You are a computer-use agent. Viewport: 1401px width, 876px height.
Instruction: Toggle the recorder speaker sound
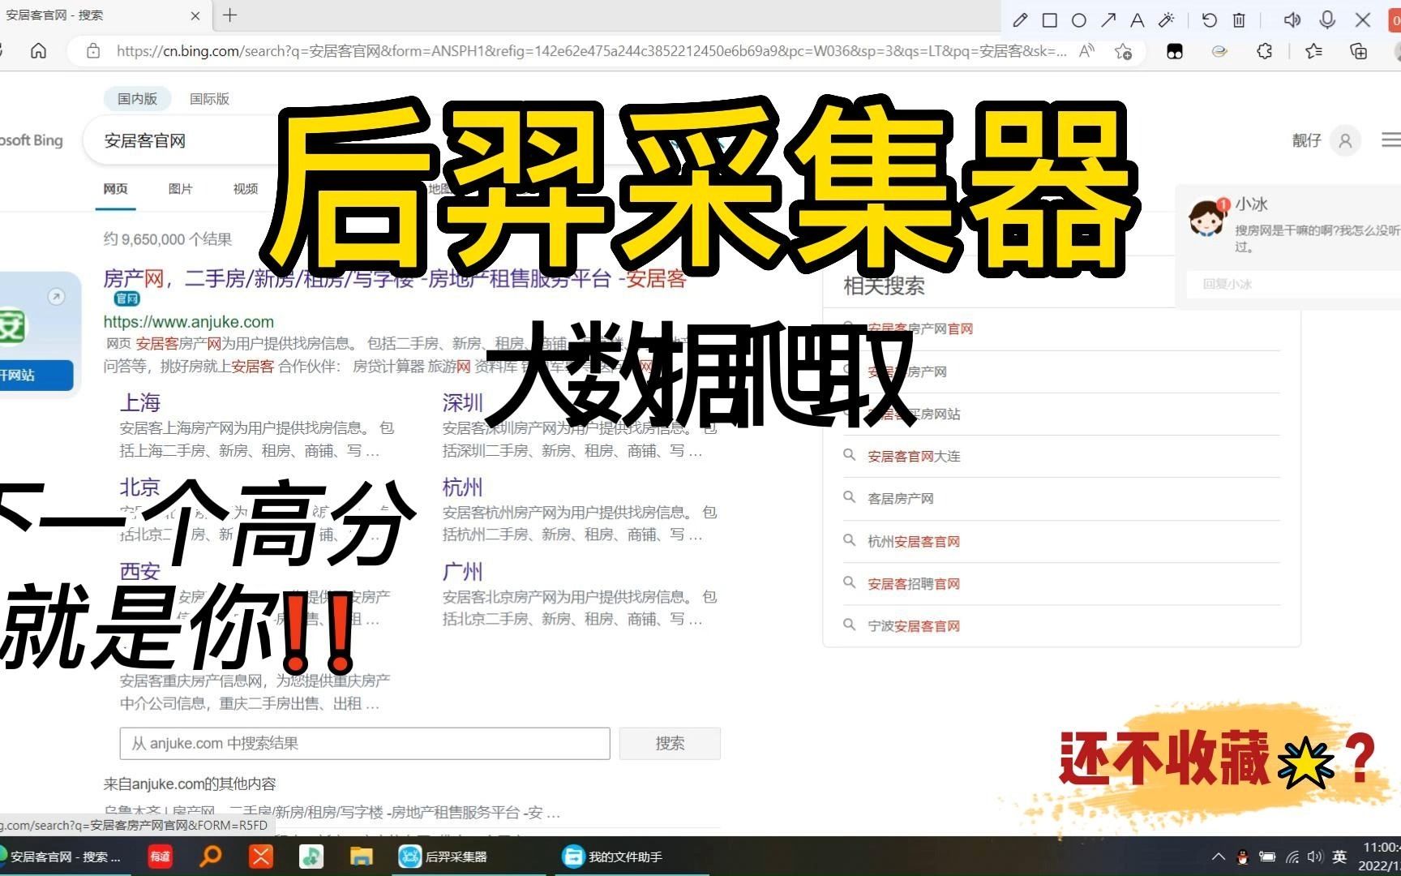(x=1292, y=20)
